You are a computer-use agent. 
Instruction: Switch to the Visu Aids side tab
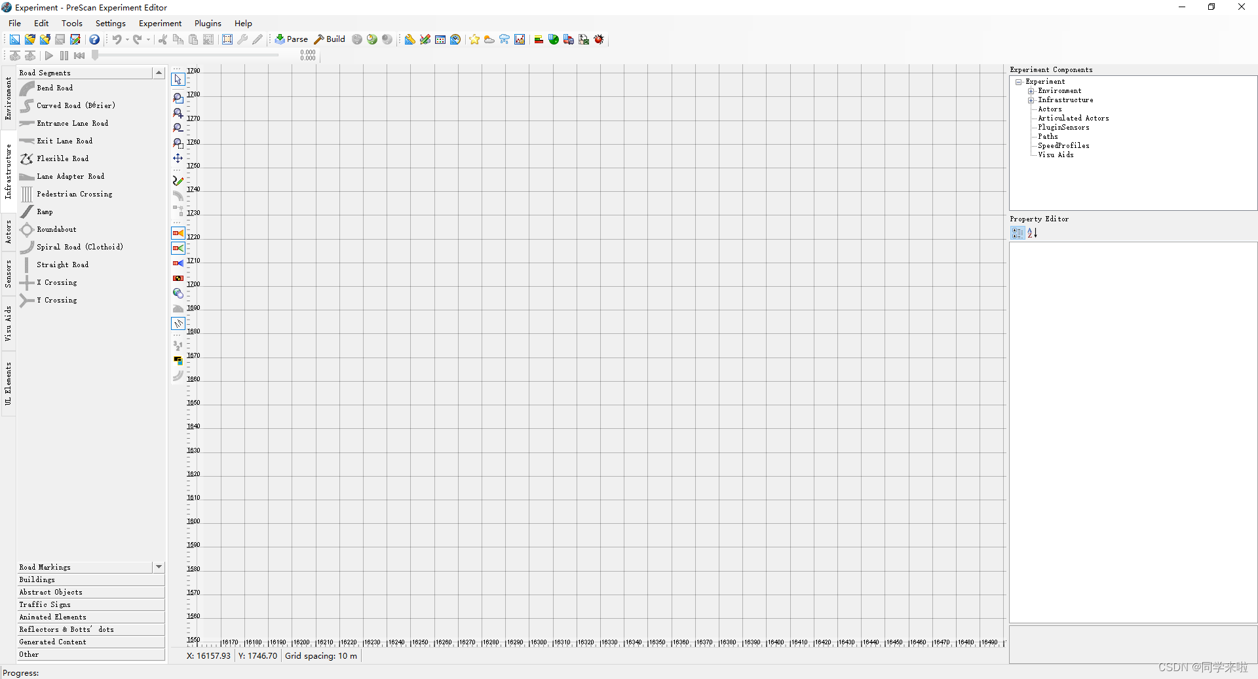pos(9,323)
